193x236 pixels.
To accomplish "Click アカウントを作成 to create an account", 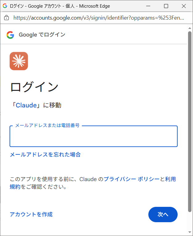I will pos(31,214).
